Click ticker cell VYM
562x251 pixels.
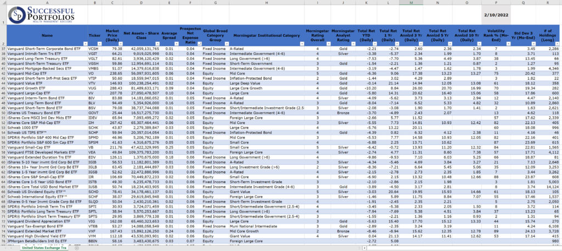[x=95, y=236]
